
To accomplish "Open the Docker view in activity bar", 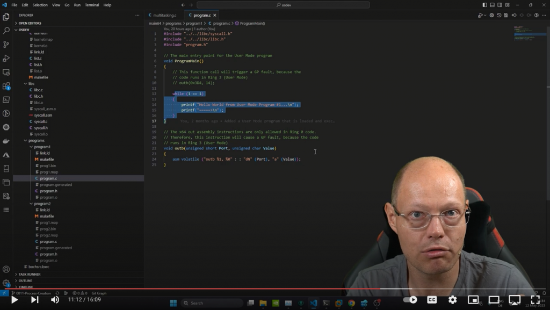I will coord(6,141).
